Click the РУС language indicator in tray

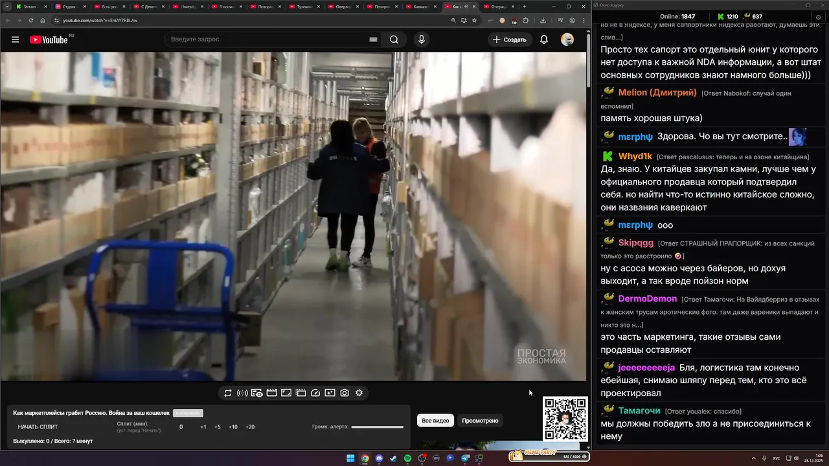[777, 458]
